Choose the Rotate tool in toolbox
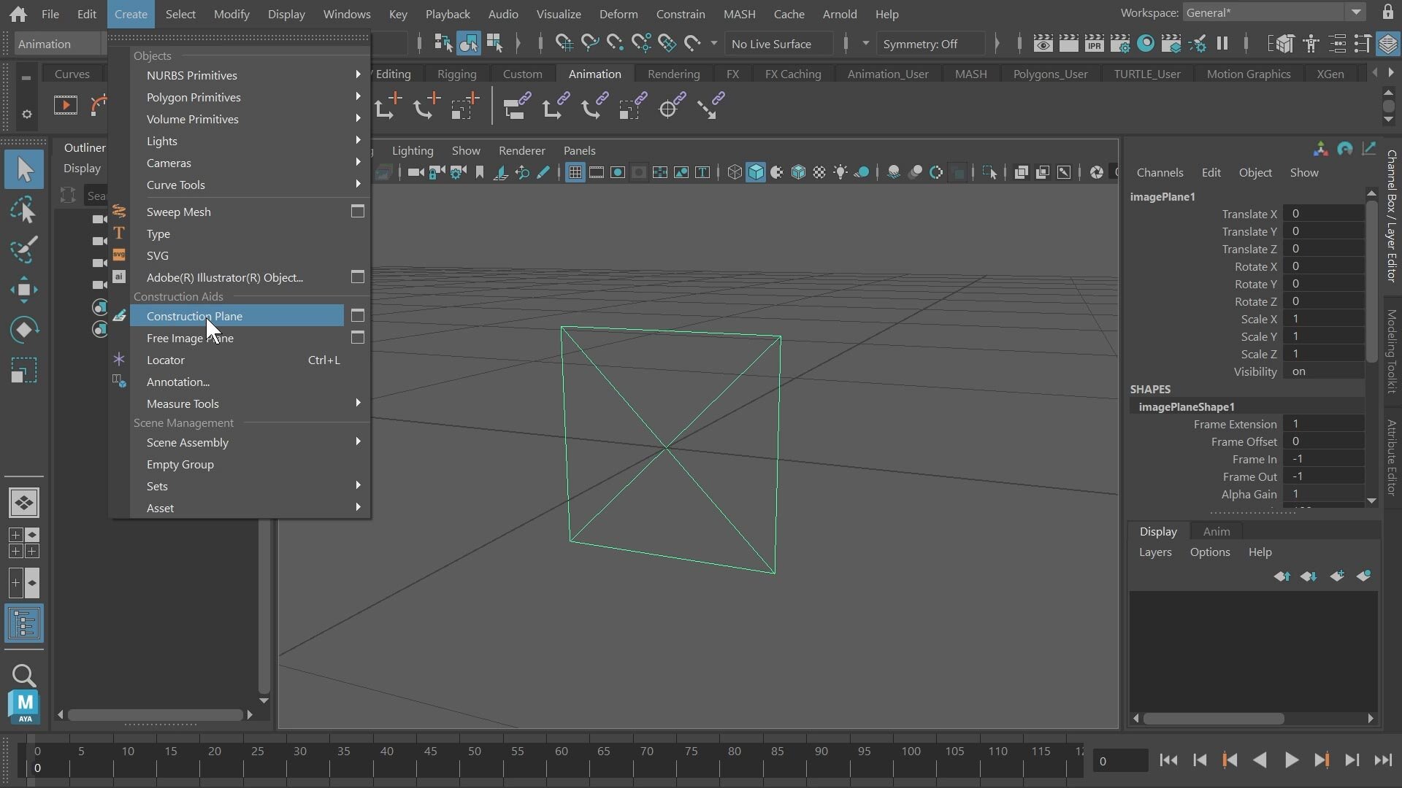 pos(24,330)
